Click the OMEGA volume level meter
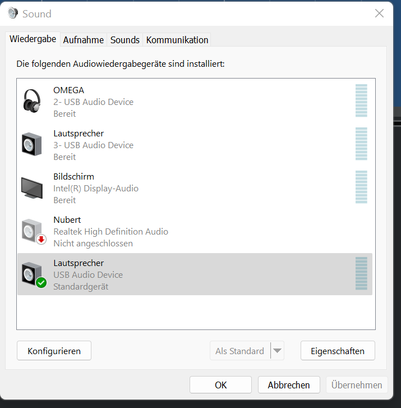 [361, 100]
